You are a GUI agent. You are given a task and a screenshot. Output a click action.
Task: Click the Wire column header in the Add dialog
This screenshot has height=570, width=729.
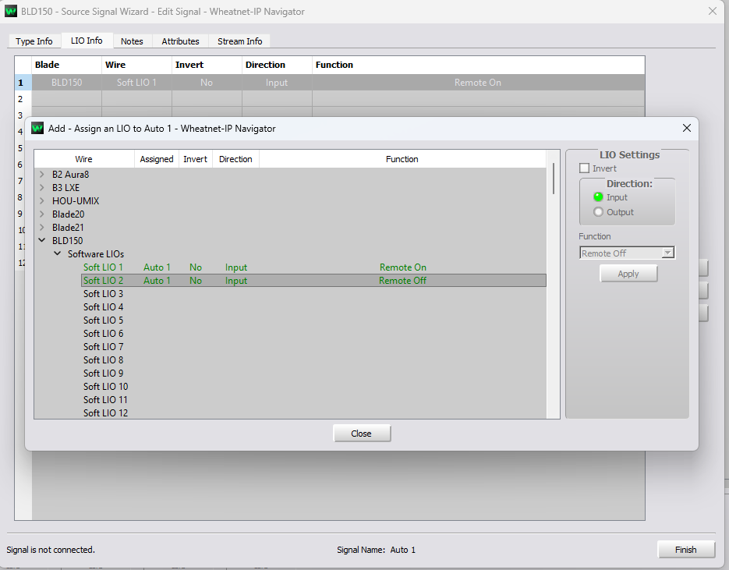[84, 159]
